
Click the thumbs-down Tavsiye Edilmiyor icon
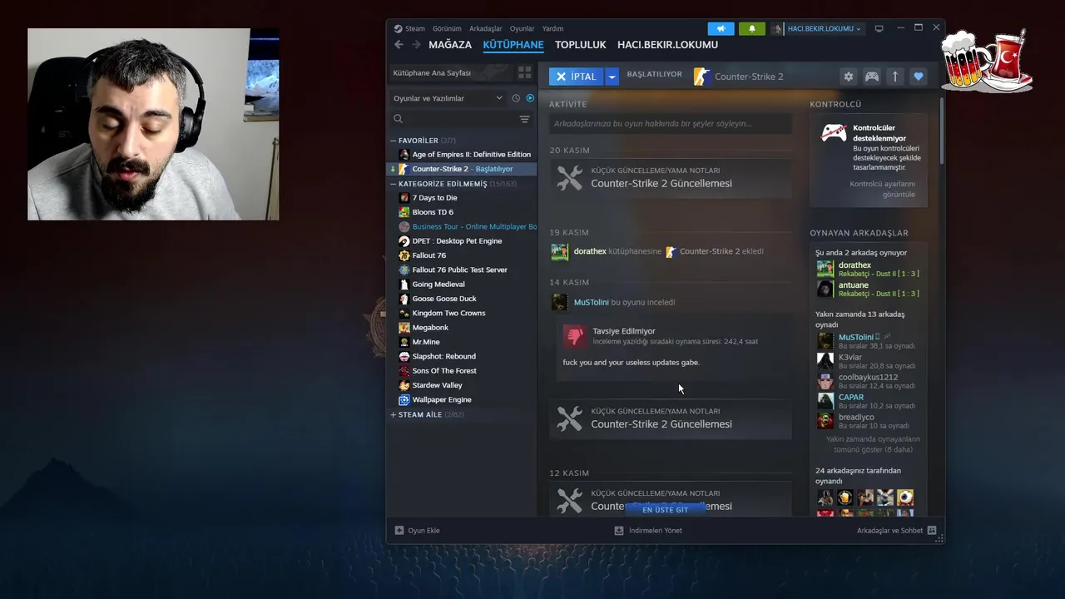(574, 336)
